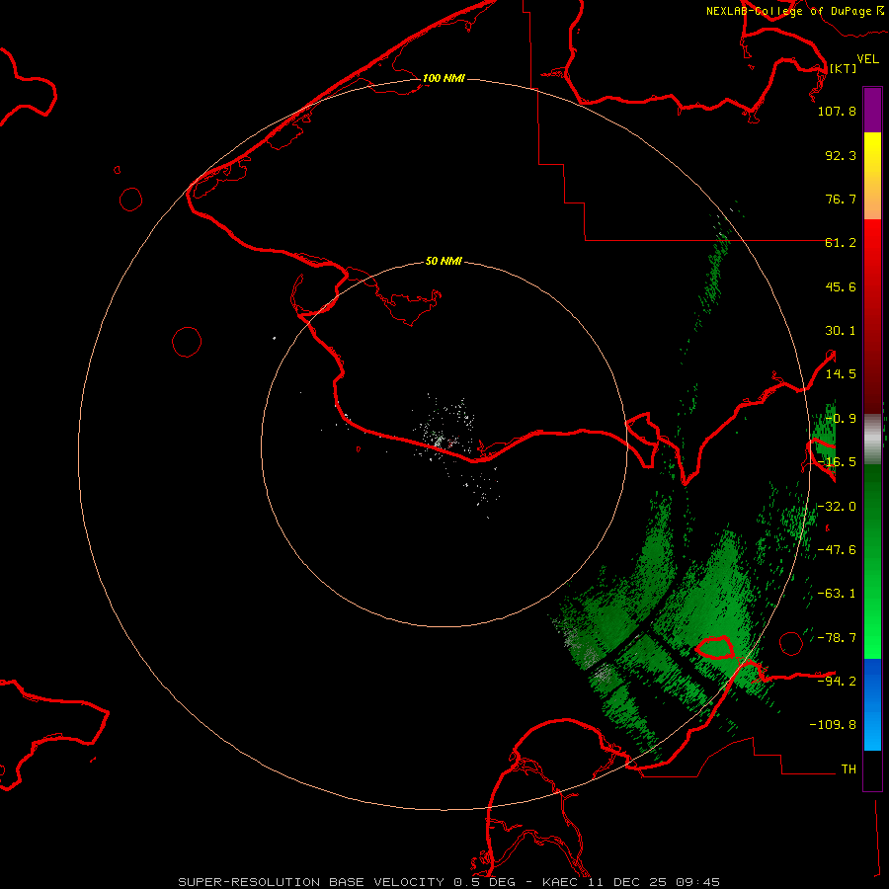
Task: Click the 14.5 legend value
Action: point(841,374)
